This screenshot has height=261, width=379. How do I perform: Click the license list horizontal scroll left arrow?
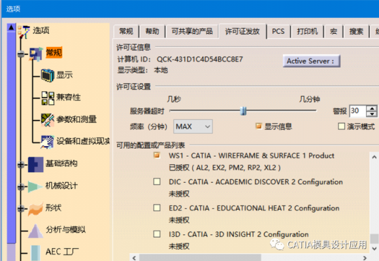pos(135,258)
